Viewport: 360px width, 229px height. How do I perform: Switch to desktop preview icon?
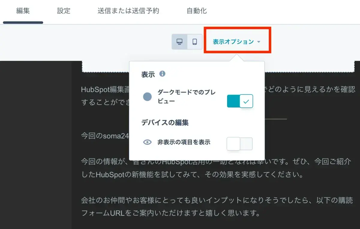[179, 42]
